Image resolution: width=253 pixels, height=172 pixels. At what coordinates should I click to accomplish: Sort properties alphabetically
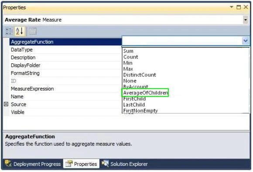(20, 31)
